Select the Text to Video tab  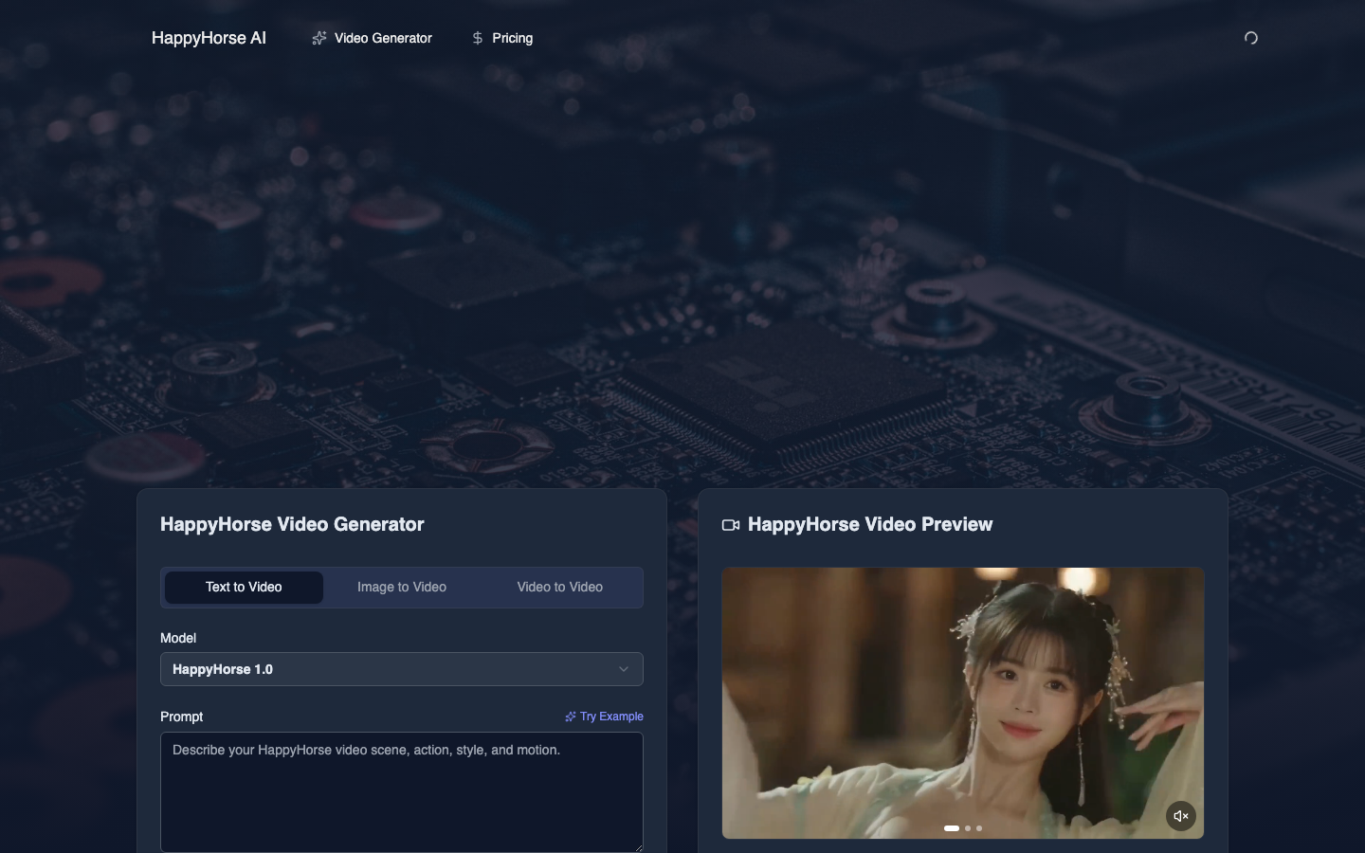coord(244,587)
